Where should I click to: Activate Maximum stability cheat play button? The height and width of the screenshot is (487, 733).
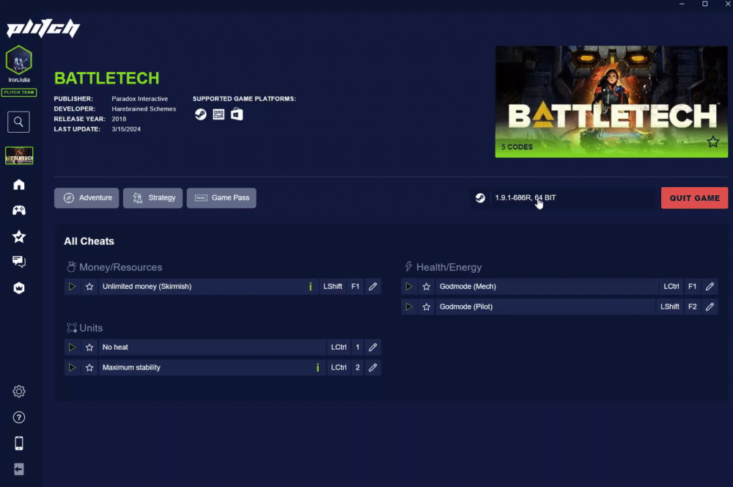(x=72, y=367)
